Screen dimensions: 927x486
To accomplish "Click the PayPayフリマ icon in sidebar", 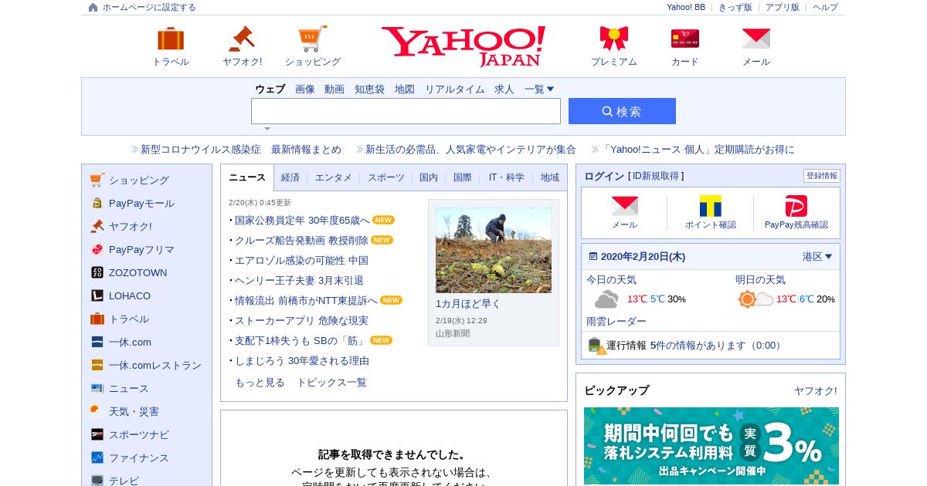I will [x=97, y=249].
